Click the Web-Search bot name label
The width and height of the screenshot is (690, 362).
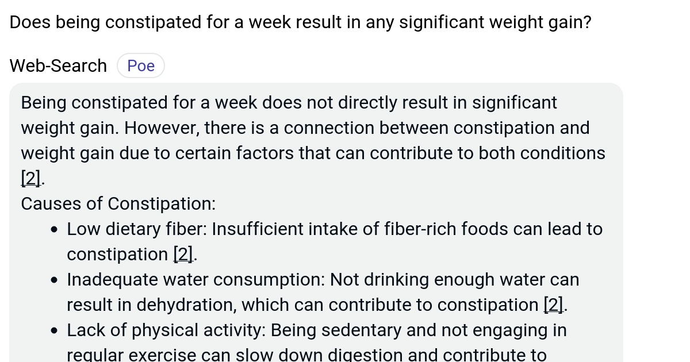[57, 65]
